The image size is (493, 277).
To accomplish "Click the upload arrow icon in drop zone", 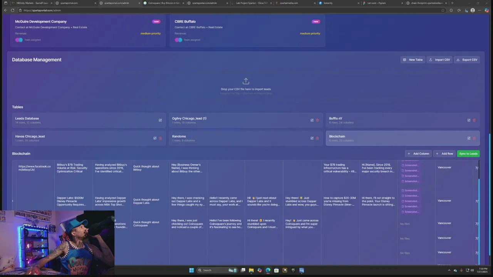I will (x=246, y=81).
